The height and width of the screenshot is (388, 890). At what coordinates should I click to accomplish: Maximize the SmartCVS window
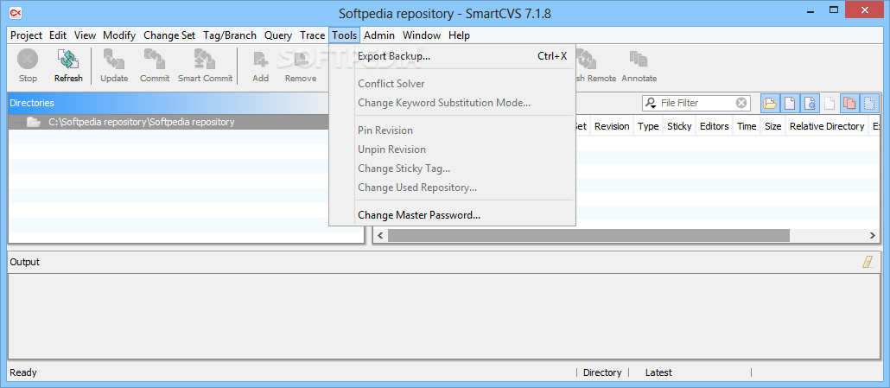(834, 10)
